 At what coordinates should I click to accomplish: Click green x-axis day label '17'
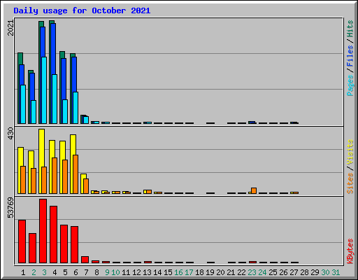189,272
